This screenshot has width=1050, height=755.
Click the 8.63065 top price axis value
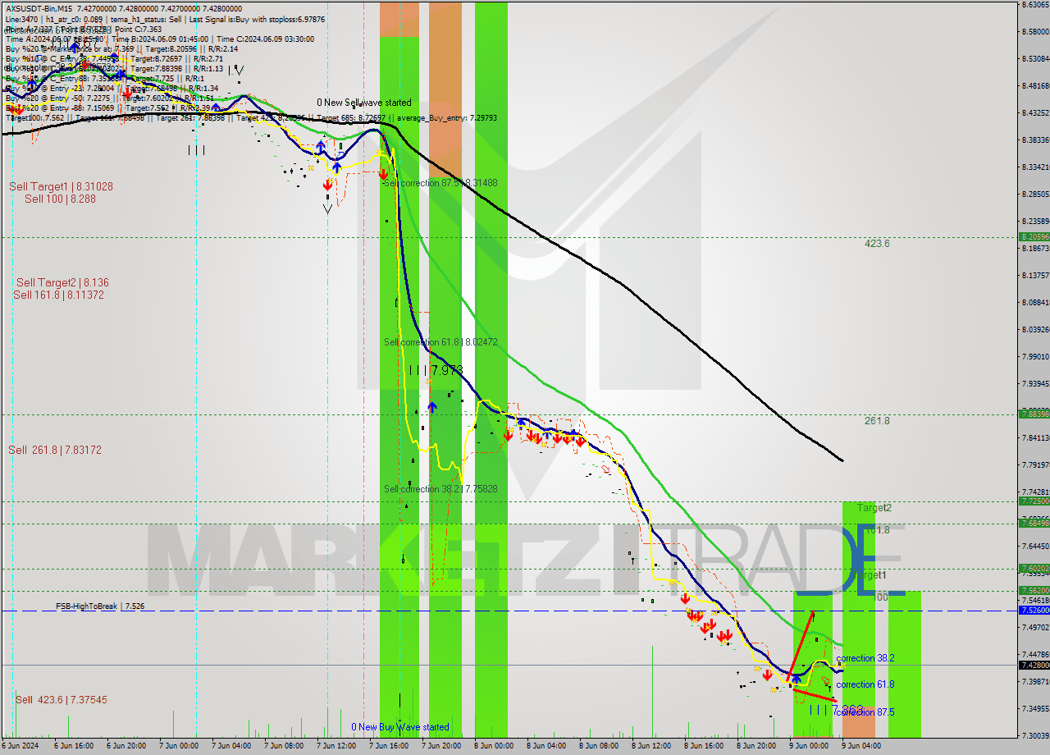click(x=1034, y=5)
